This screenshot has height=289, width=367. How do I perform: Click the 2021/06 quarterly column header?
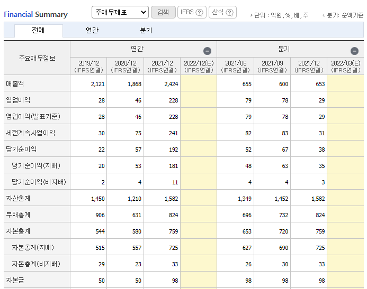(x=236, y=66)
